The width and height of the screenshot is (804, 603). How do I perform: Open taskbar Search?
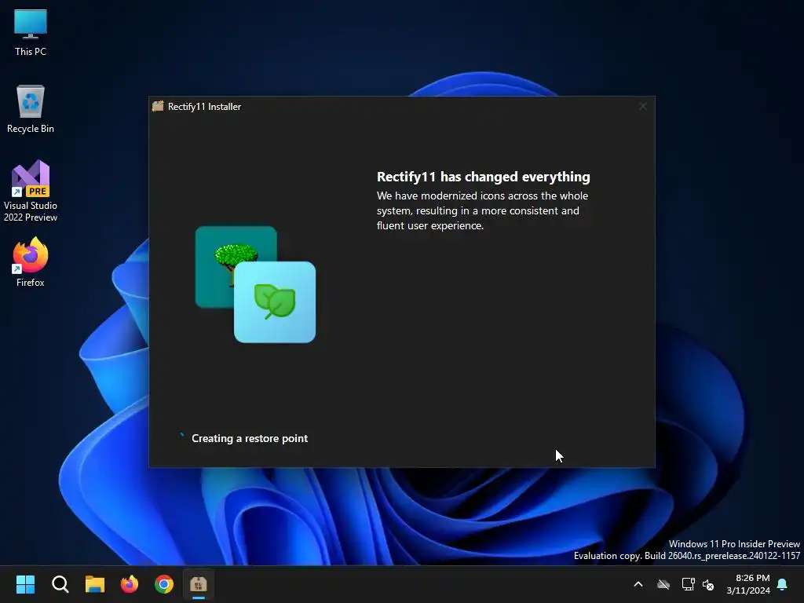pyautogui.click(x=60, y=584)
